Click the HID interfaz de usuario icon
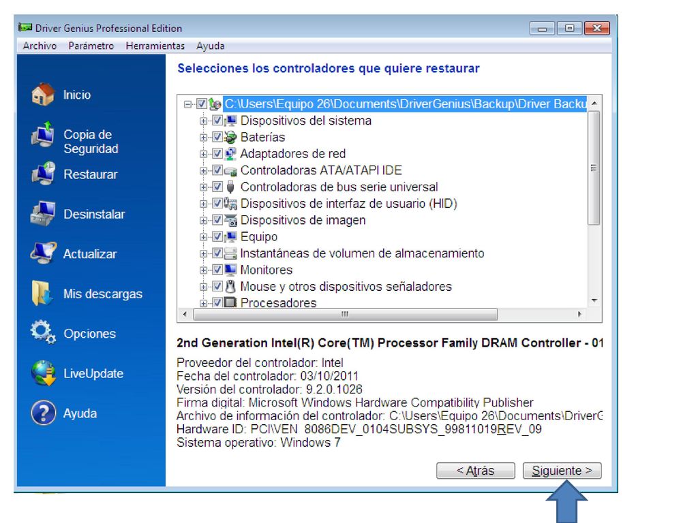The image size is (698, 523). click(230, 204)
